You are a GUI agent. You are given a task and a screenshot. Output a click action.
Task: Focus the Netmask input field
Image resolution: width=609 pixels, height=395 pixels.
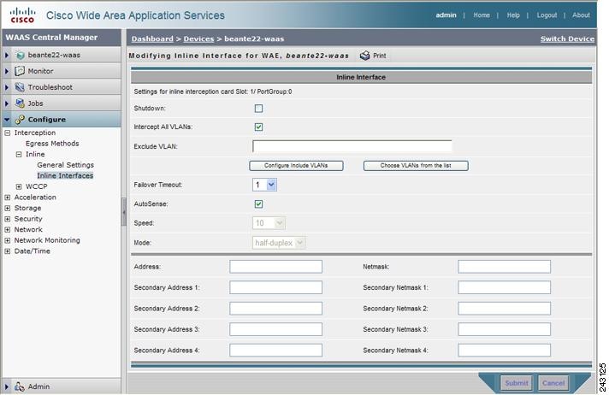click(504, 267)
